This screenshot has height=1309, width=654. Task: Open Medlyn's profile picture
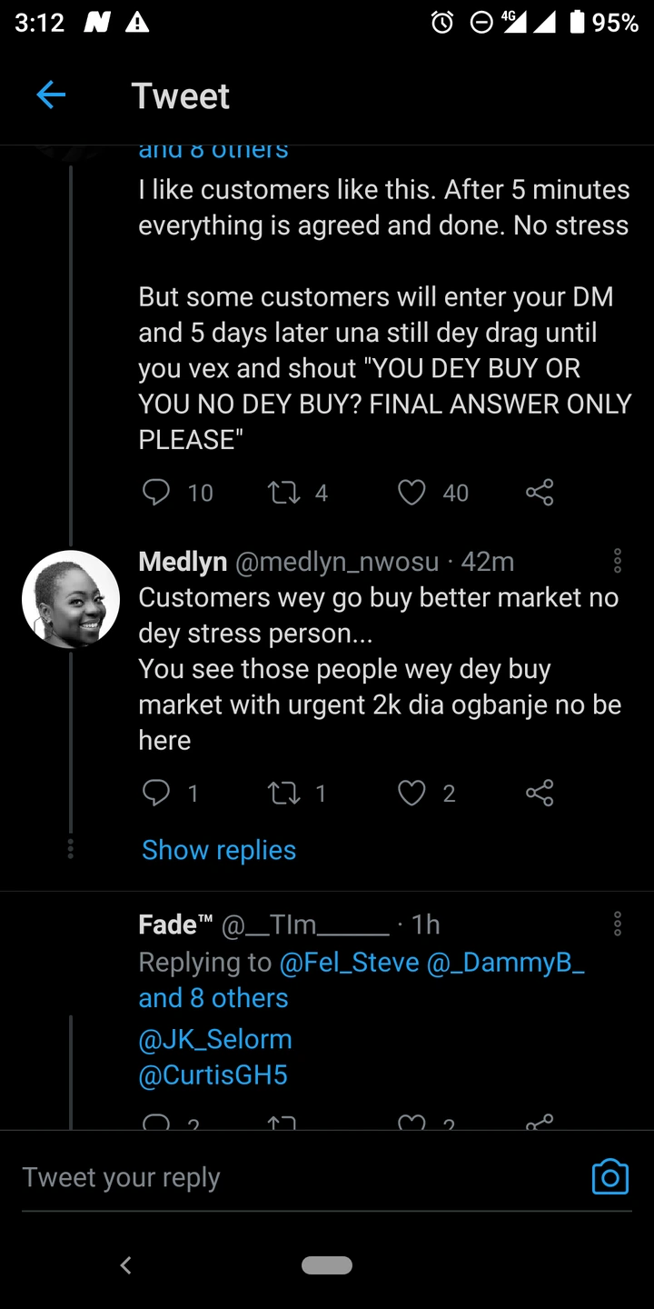71,599
